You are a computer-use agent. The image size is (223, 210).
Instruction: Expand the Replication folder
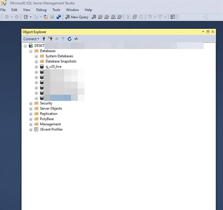[x=31, y=114]
